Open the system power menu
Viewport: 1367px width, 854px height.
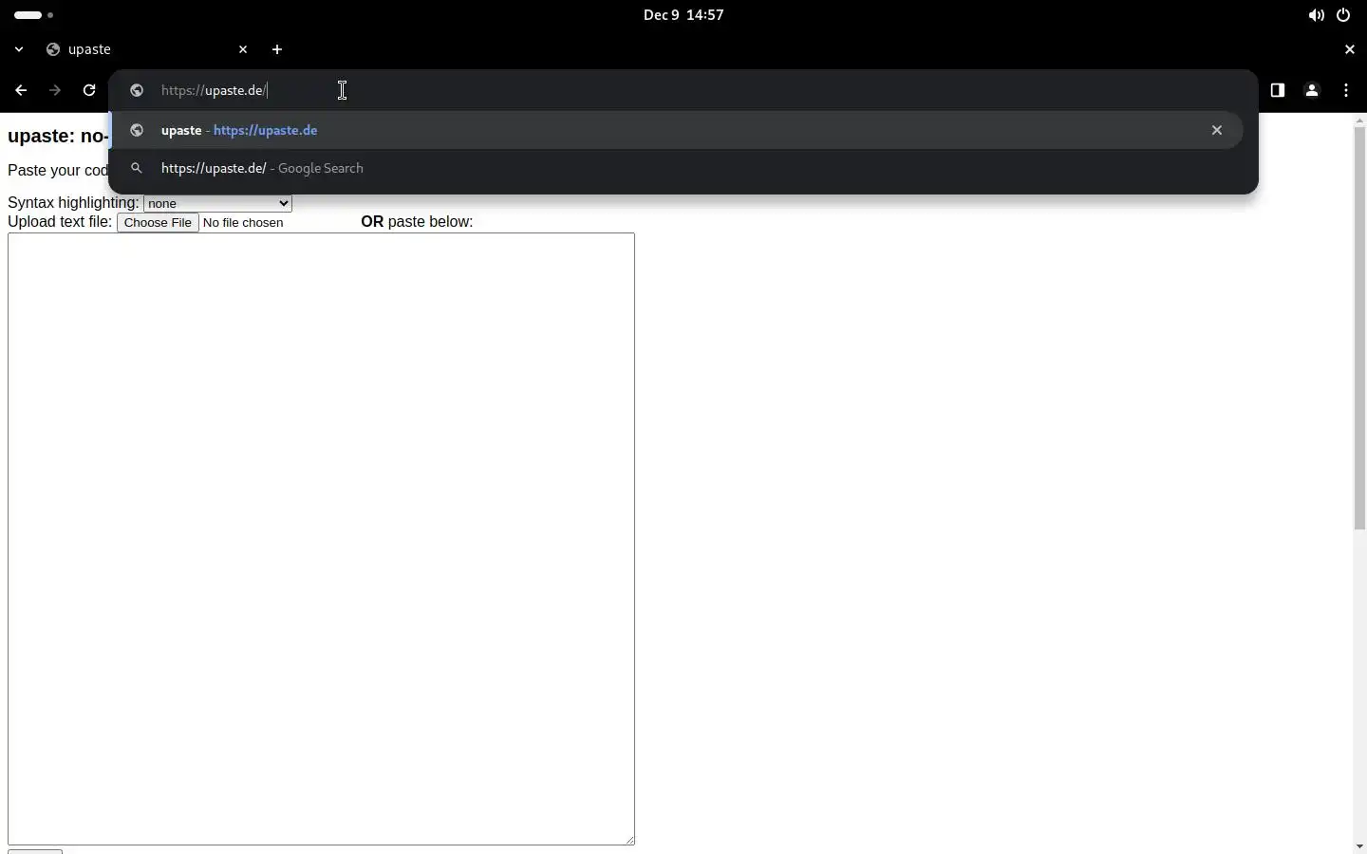click(1344, 15)
